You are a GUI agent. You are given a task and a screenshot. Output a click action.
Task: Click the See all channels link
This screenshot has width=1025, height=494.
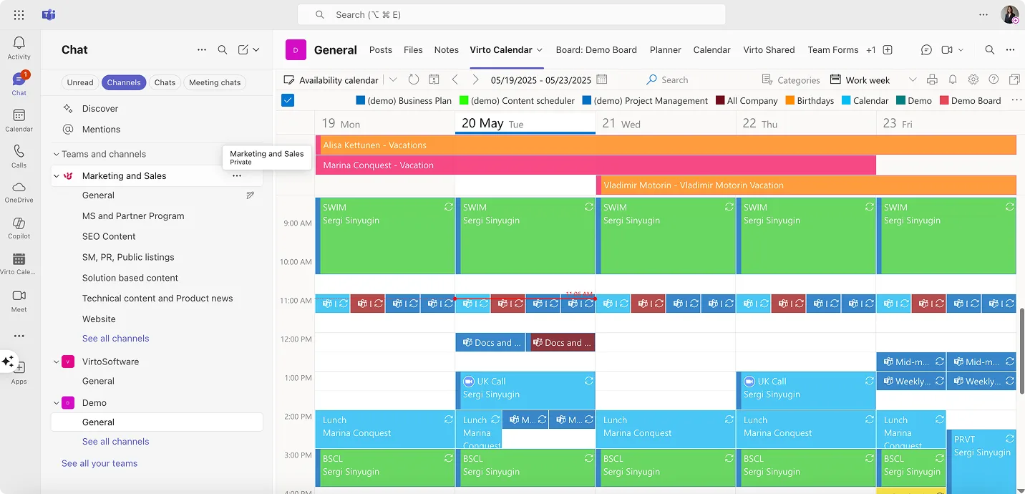point(115,338)
